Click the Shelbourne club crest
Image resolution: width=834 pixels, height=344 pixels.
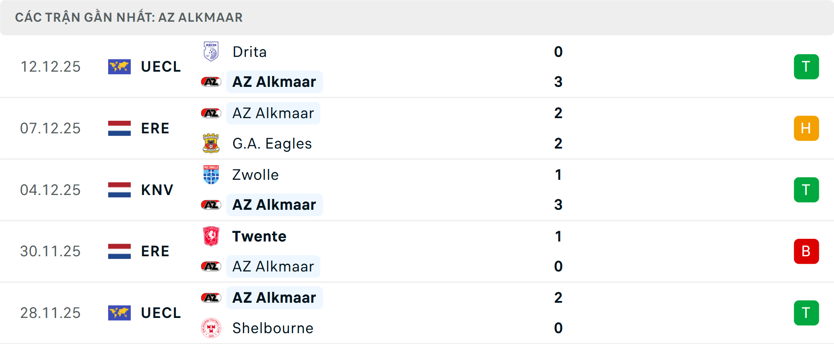(211, 328)
